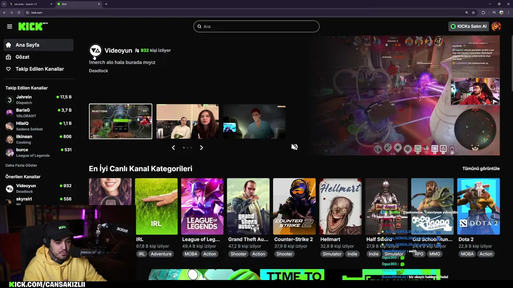Open the Deadlock category link under the stream title

pyautogui.click(x=99, y=71)
